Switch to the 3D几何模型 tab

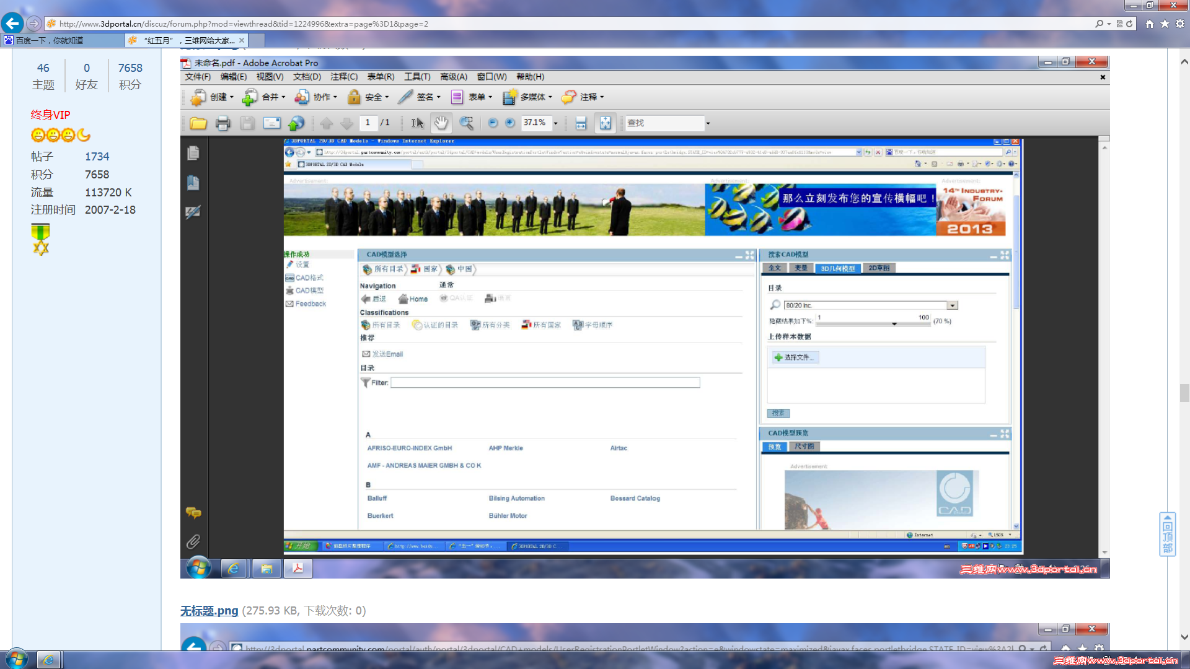837,268
